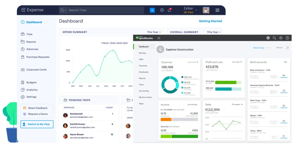Open the QuickBooks settings gear
The height and width of the screenshot is (148, 293).
[281, 38]
